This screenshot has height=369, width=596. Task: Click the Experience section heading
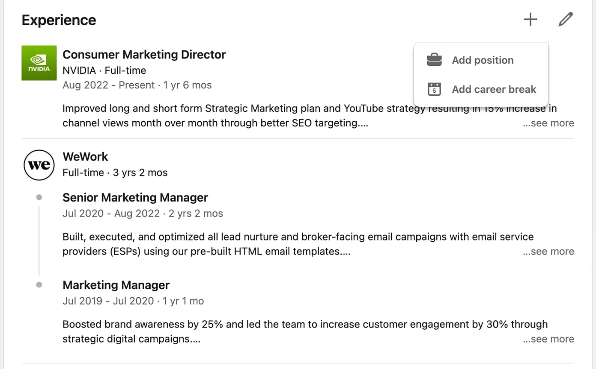(x=59, y=20)
